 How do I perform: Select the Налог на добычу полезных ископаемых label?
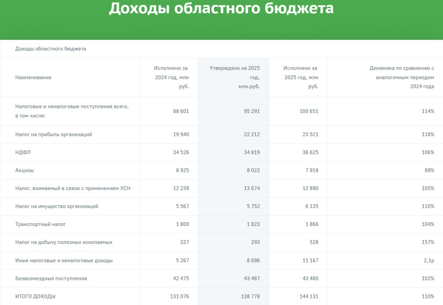click(x=64, y=242)
